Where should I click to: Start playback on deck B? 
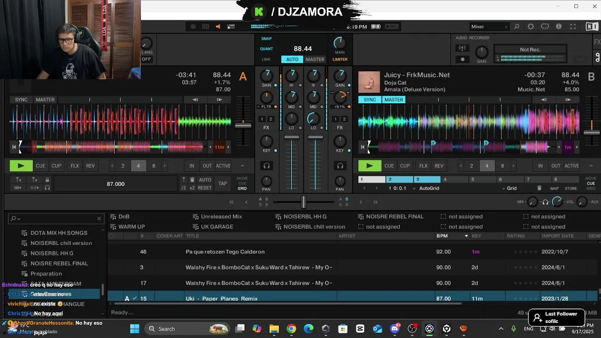370,166
